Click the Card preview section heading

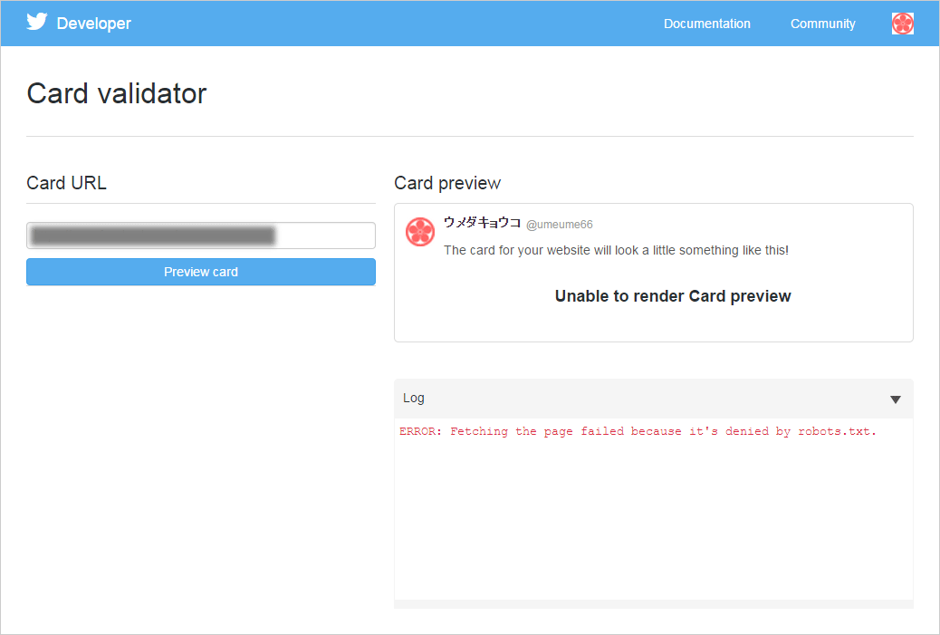(x=447, y=183)
